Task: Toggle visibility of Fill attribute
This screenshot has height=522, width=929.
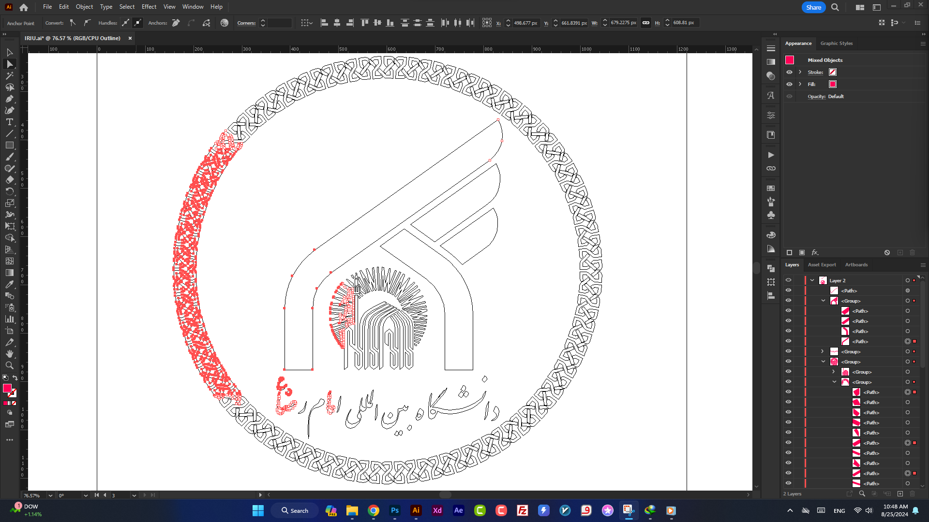Action: [789, 84]
